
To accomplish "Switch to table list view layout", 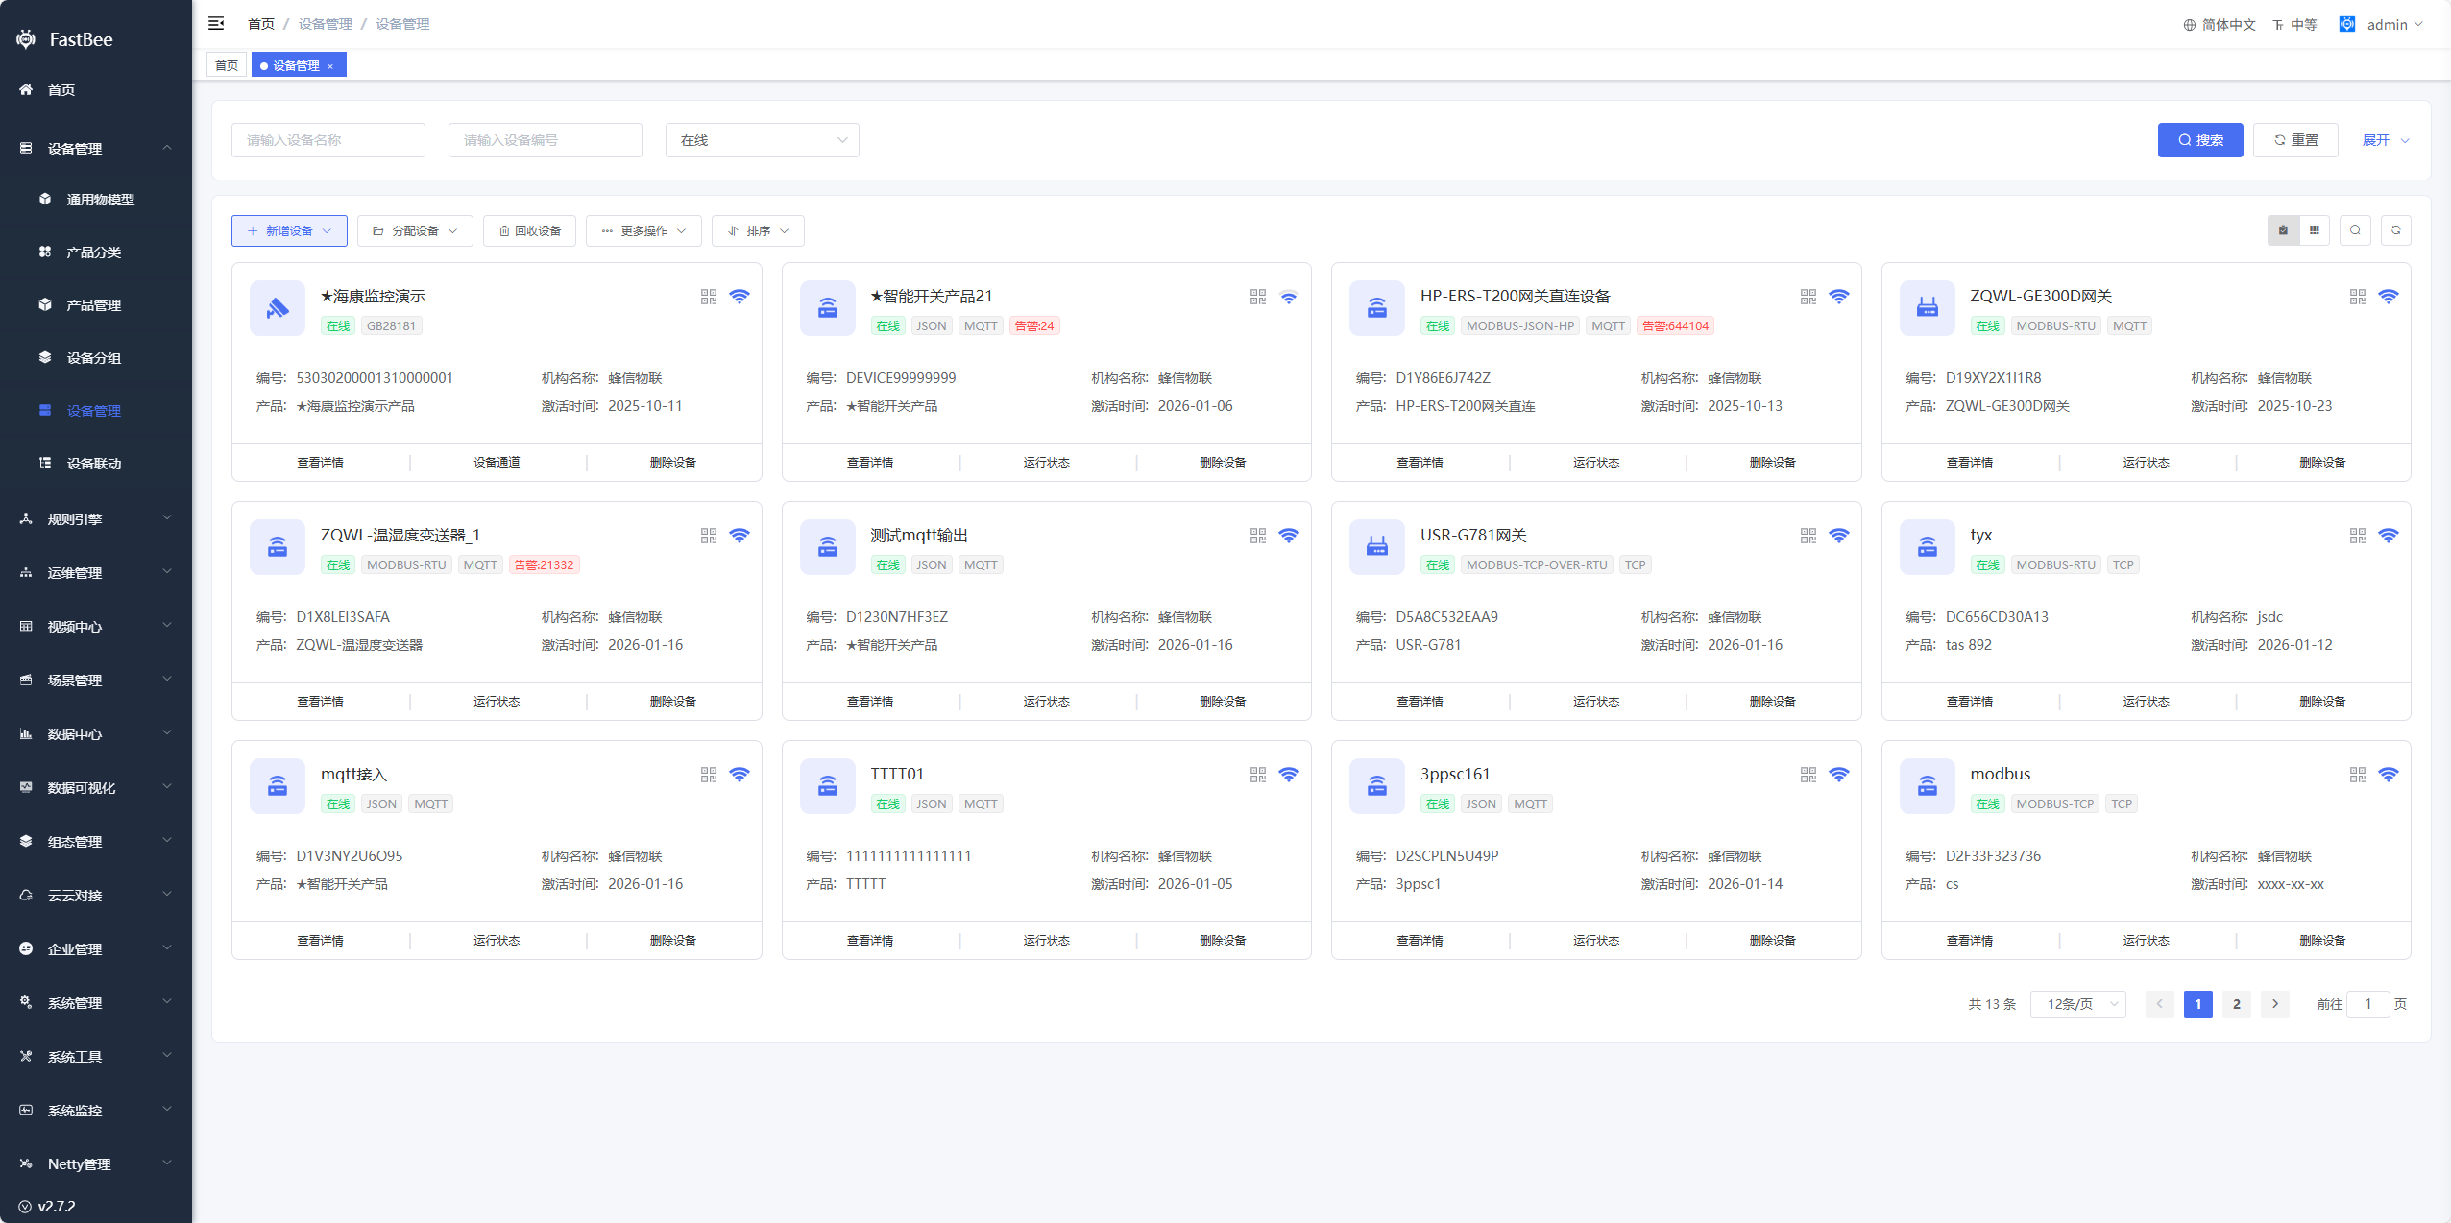I will coord(2315,230).
